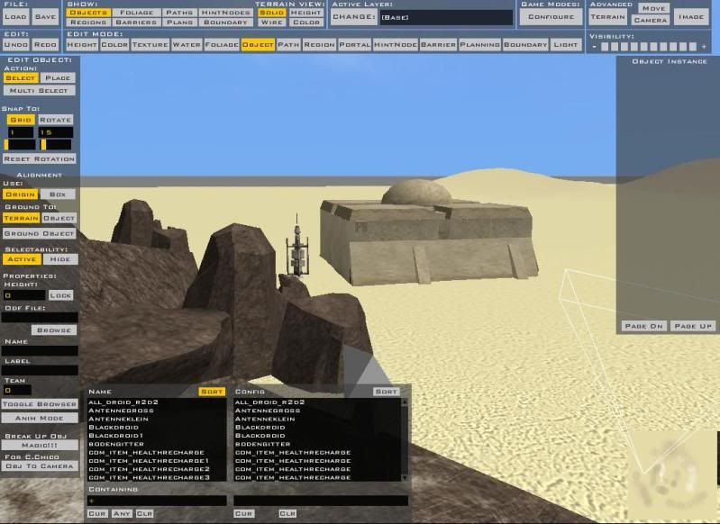Click Camera in the Advanced section
Viewport: 720px width, 524px height.
[651, 20]
